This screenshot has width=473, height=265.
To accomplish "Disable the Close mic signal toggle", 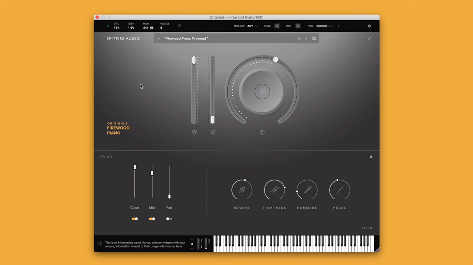I will [135, 219].
